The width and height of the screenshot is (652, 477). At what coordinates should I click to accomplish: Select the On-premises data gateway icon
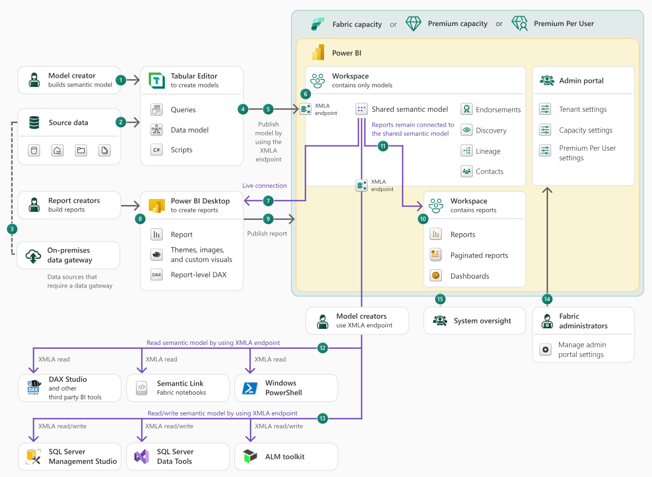[x=34, y=255]
